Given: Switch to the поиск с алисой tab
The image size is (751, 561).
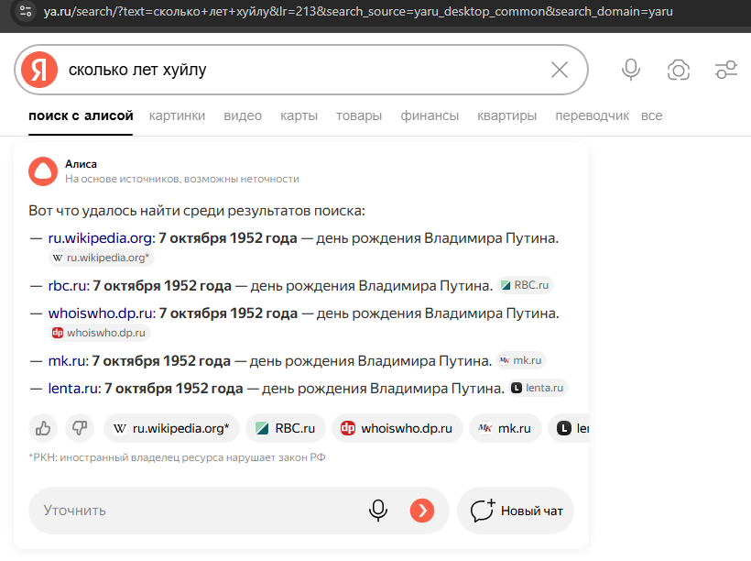Looking at the screenshot, I should [x=81, y=115].
